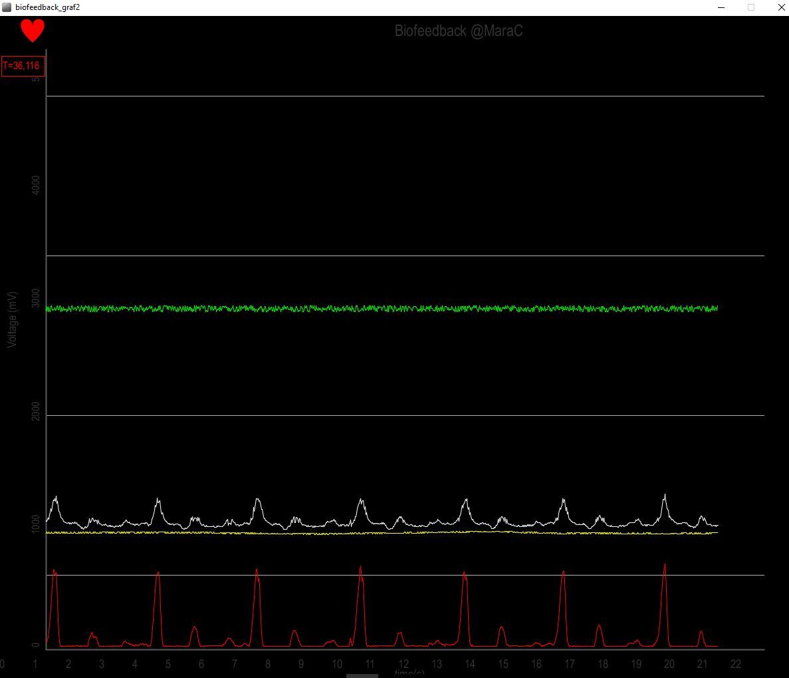789x678 pixels.
Task: Click time axis tick label 2
Action: (68, 664)
